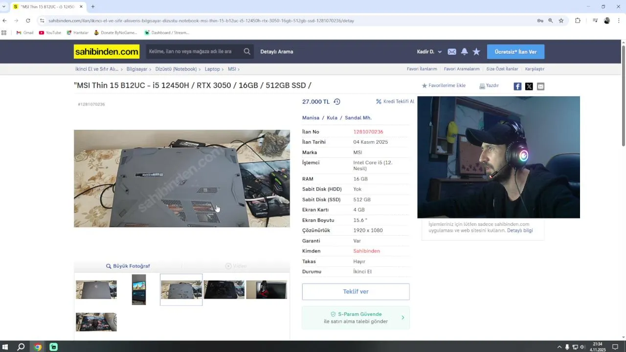The height and width of the screenshot is (352, 626).
Task: Click the favorites star icon in header
Action: click(x=476, y=51)
